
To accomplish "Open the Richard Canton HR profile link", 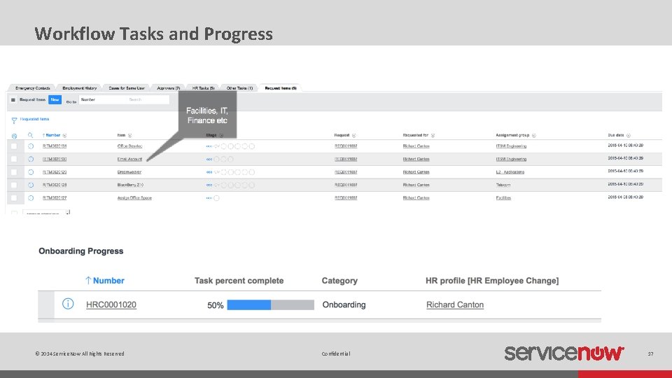I will click(x=455, y=304).
